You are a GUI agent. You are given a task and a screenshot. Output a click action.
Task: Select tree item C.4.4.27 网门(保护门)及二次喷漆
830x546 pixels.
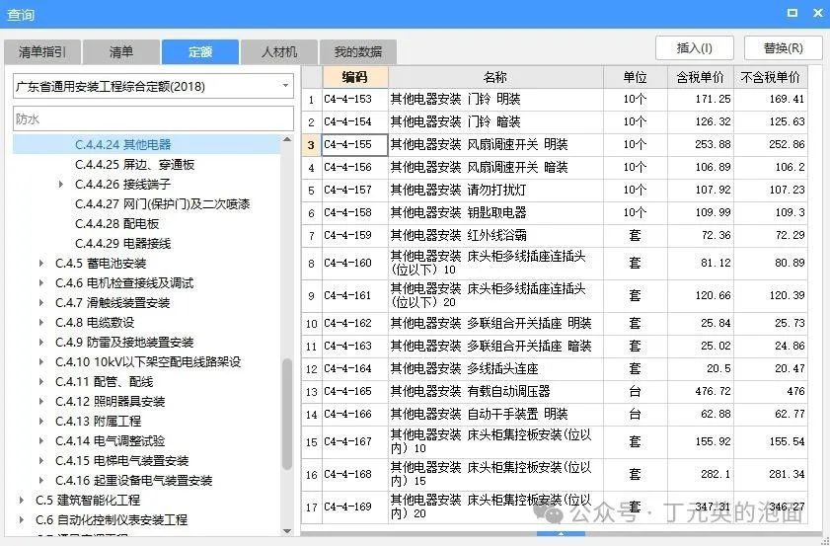click(x=162, y=204)
